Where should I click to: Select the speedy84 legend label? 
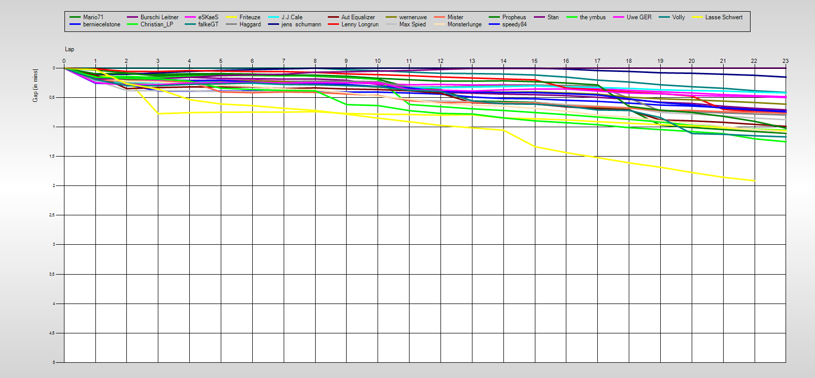515,24
